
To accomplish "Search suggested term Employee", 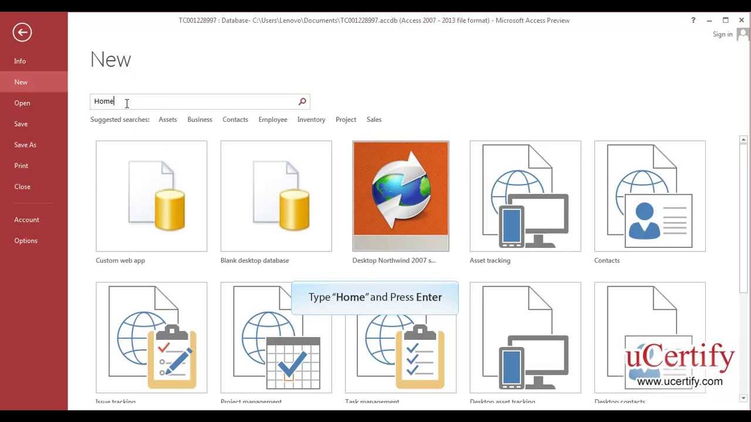I will [273, 120].
